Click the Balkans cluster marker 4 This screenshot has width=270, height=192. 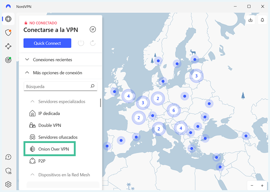click(x=181, y=128)
